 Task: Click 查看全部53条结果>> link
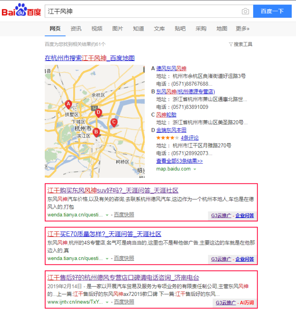pos(179,161)
